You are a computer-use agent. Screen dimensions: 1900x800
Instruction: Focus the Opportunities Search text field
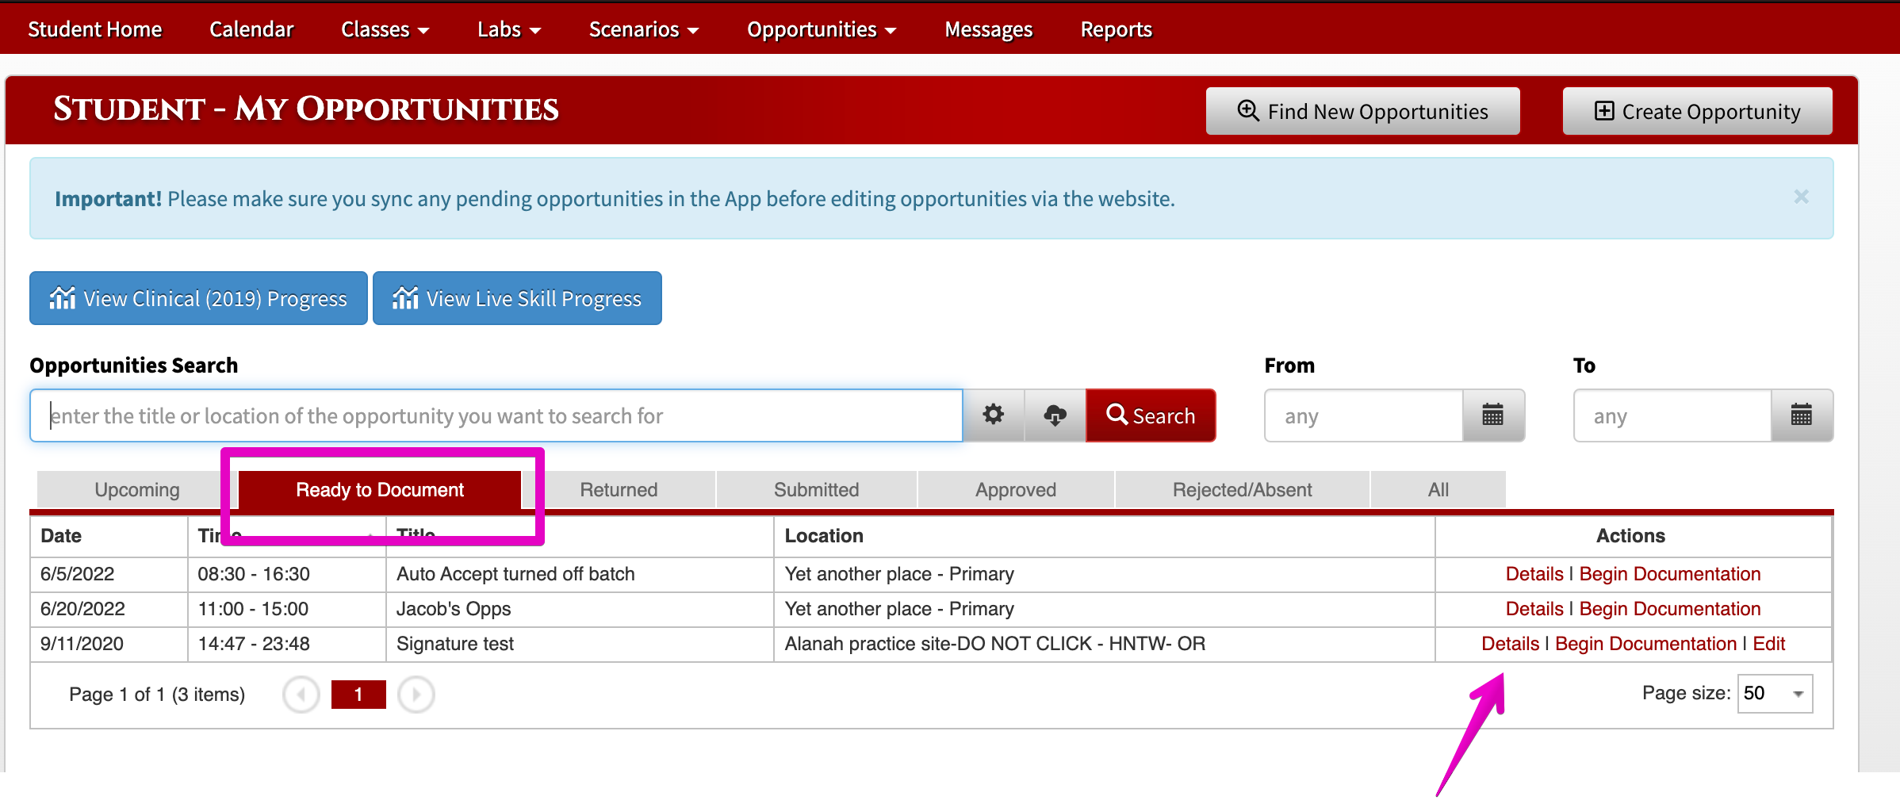coord(496,415)
